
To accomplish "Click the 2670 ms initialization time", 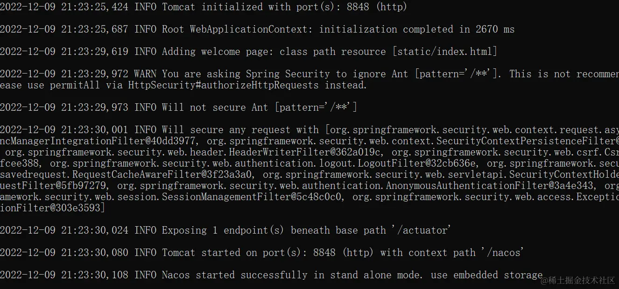I will (x=495, y=29).
